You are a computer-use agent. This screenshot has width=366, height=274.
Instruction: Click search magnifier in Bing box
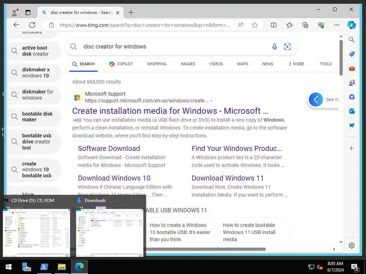point(74,47)
